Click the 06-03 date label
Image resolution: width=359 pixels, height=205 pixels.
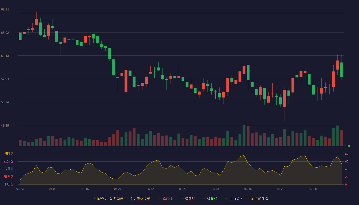tap(215, 189)
